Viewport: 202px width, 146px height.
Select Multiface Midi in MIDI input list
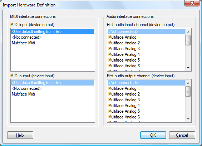pyautogui.click(x=53, y=43)
